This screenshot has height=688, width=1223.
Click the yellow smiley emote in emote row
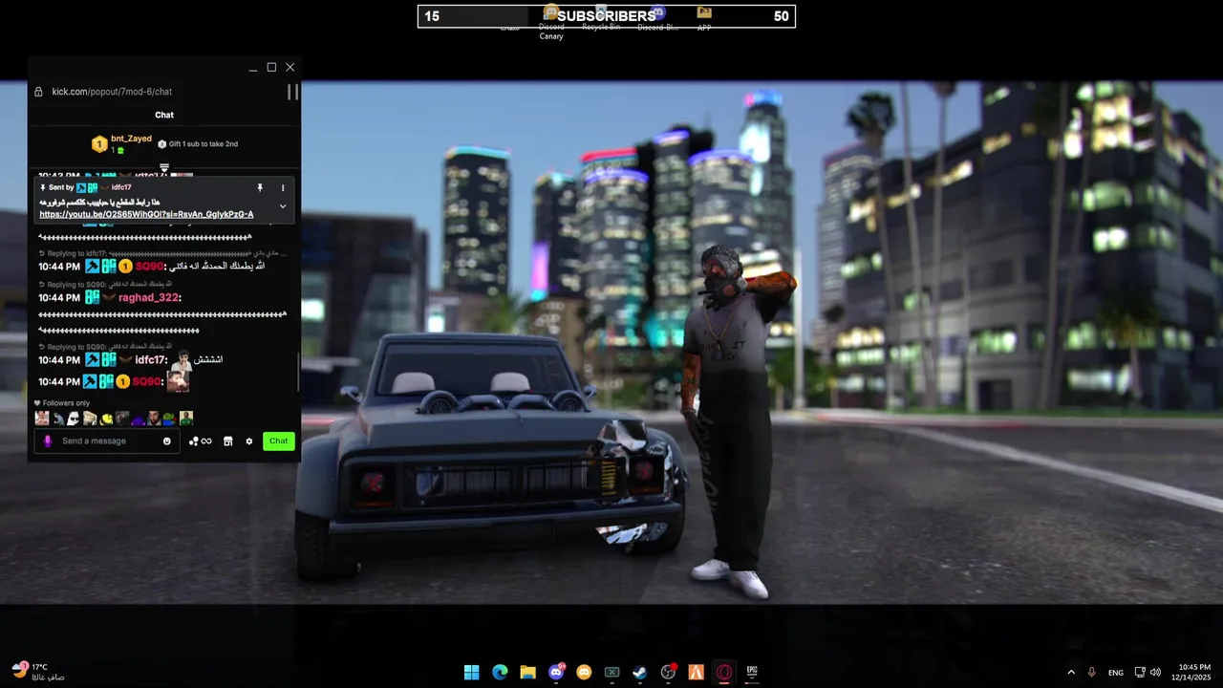coord(107,419)
